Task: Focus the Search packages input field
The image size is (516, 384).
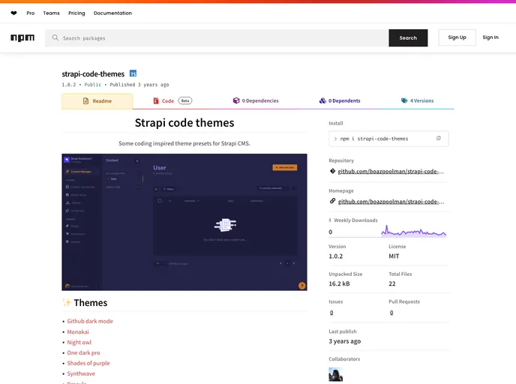Action: coord(217,37)
